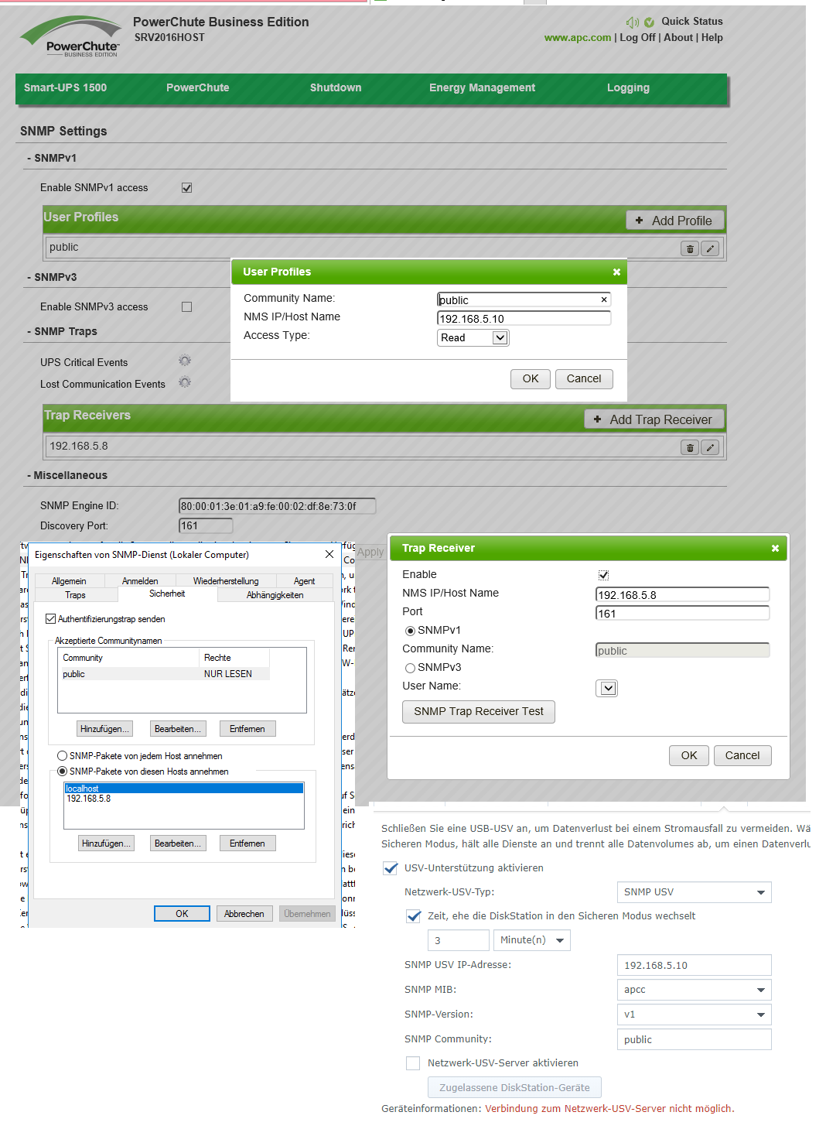Close the User Profiles dialog with X
This screenshot has height=1136, width=826.
click(616, 272)
